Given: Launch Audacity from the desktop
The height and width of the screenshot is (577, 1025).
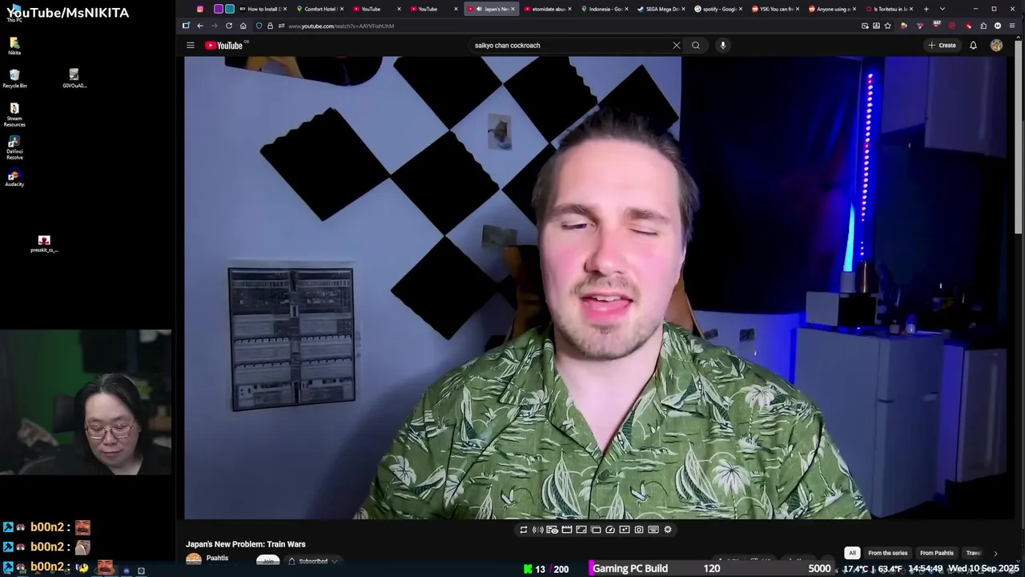Looking at the screenshot, I should coord(14,178).
